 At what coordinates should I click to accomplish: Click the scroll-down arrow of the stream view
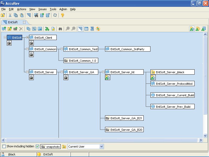(205, 136)
